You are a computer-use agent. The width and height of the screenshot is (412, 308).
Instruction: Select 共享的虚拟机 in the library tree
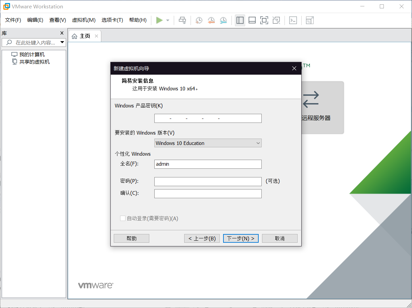tap(35, 62)
